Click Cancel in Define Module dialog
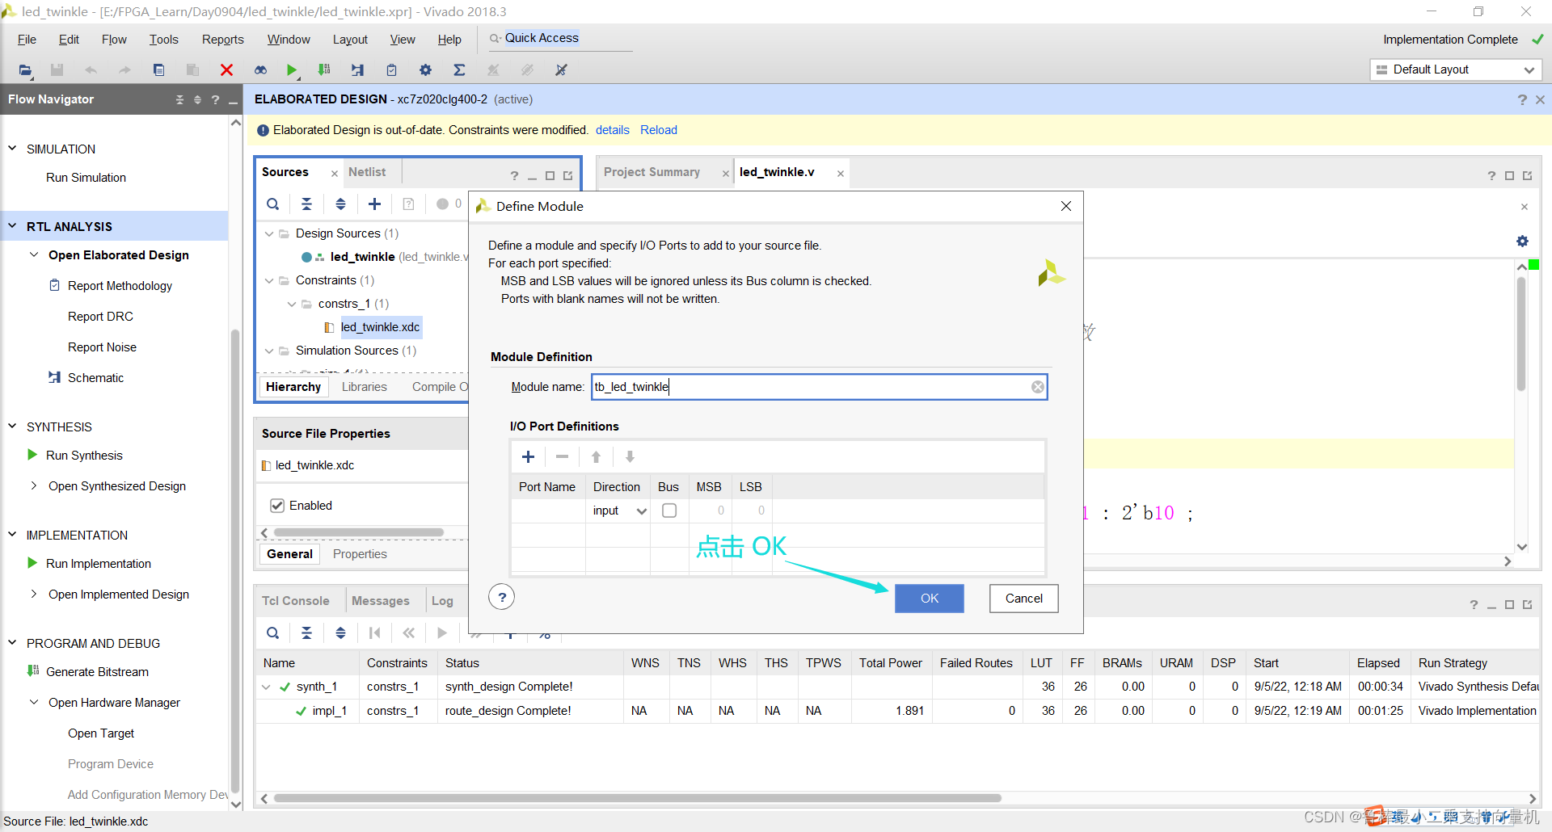 tap(1023, 599)
